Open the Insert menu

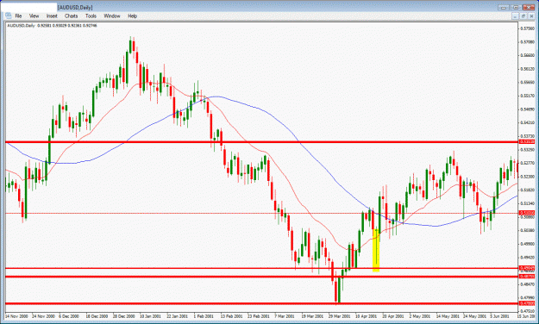(52, 16)
